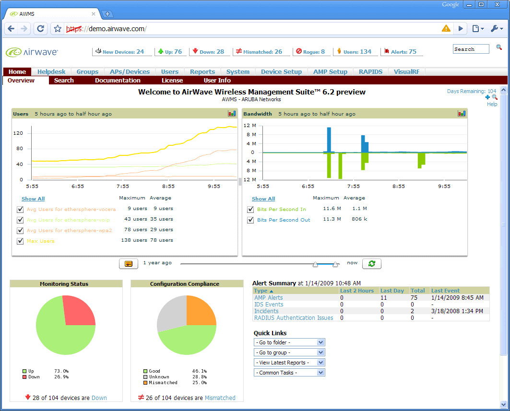
Task: Open the Documentation sub-tab
Action: tap(118, 81)
